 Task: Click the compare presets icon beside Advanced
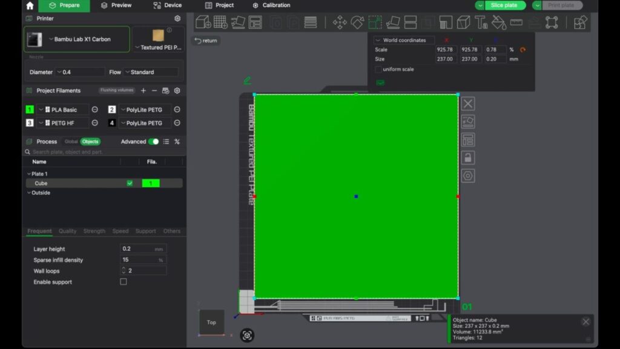coord(177,142)
